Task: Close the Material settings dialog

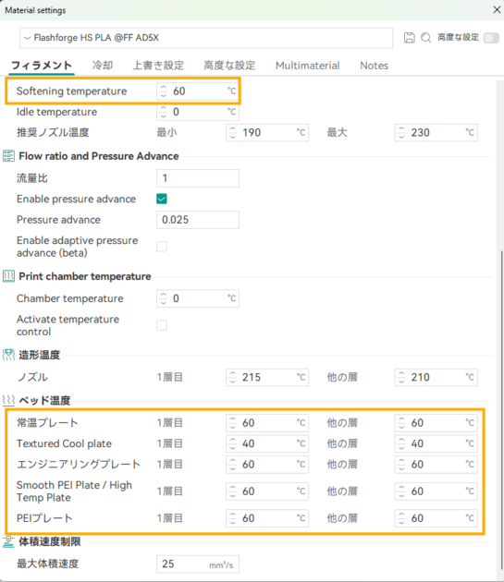Action: coord(497,10)
